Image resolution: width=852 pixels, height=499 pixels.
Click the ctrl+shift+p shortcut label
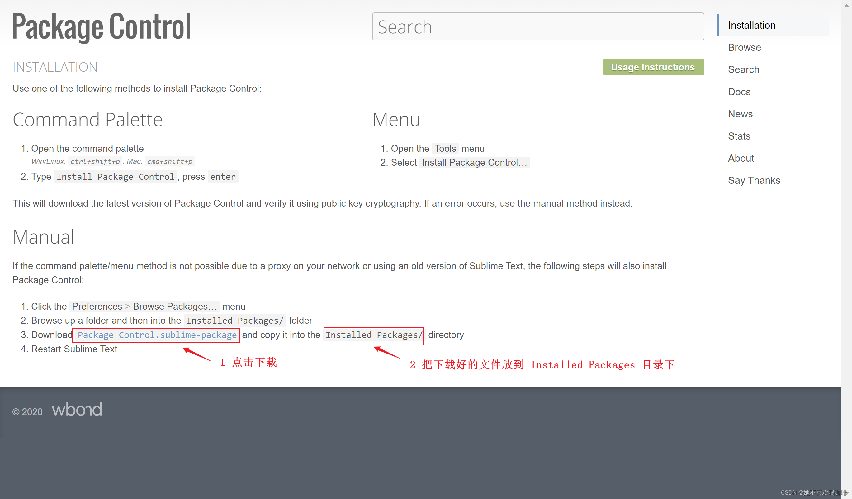tap(95, 162)
